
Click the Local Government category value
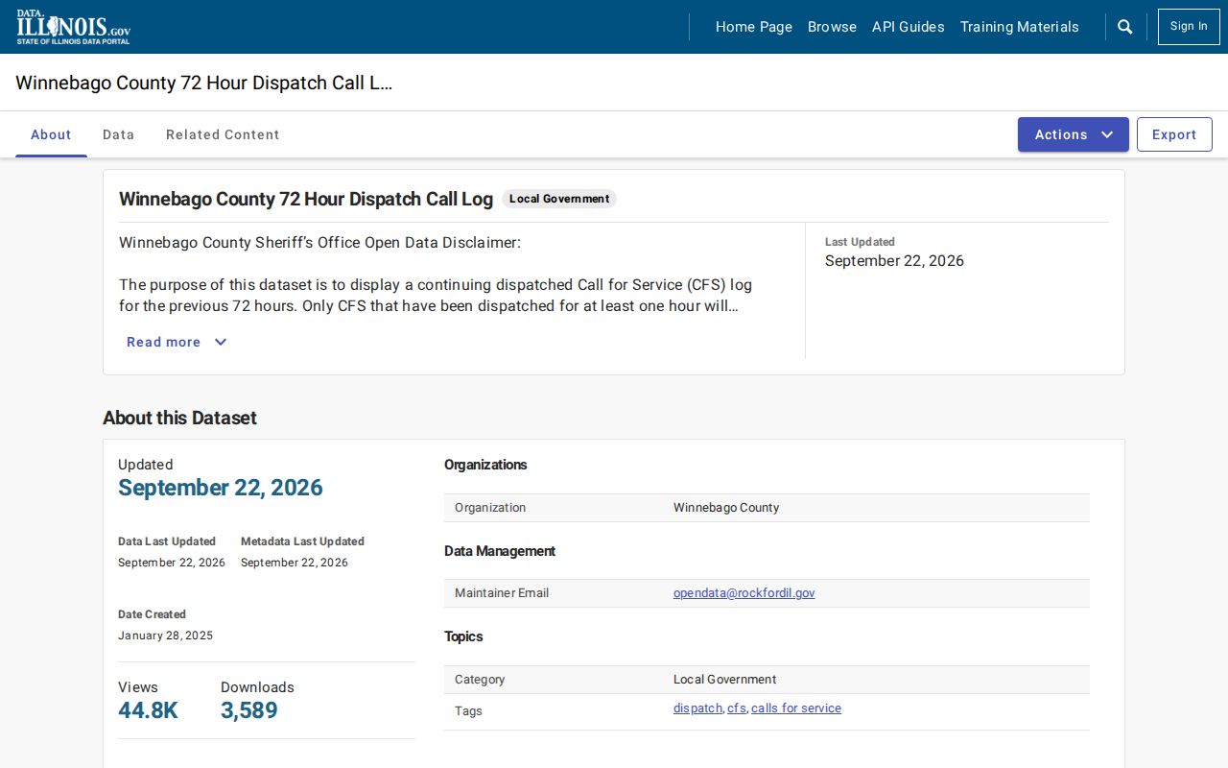[725, 680]
